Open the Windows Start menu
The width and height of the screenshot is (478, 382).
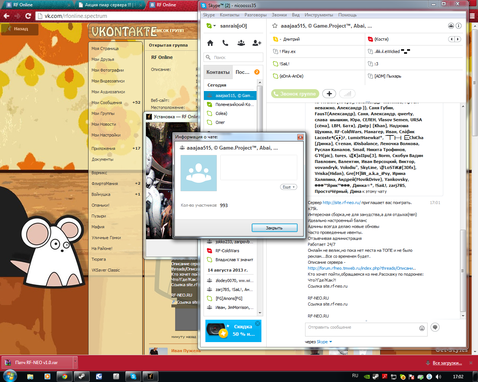(9, 376)
